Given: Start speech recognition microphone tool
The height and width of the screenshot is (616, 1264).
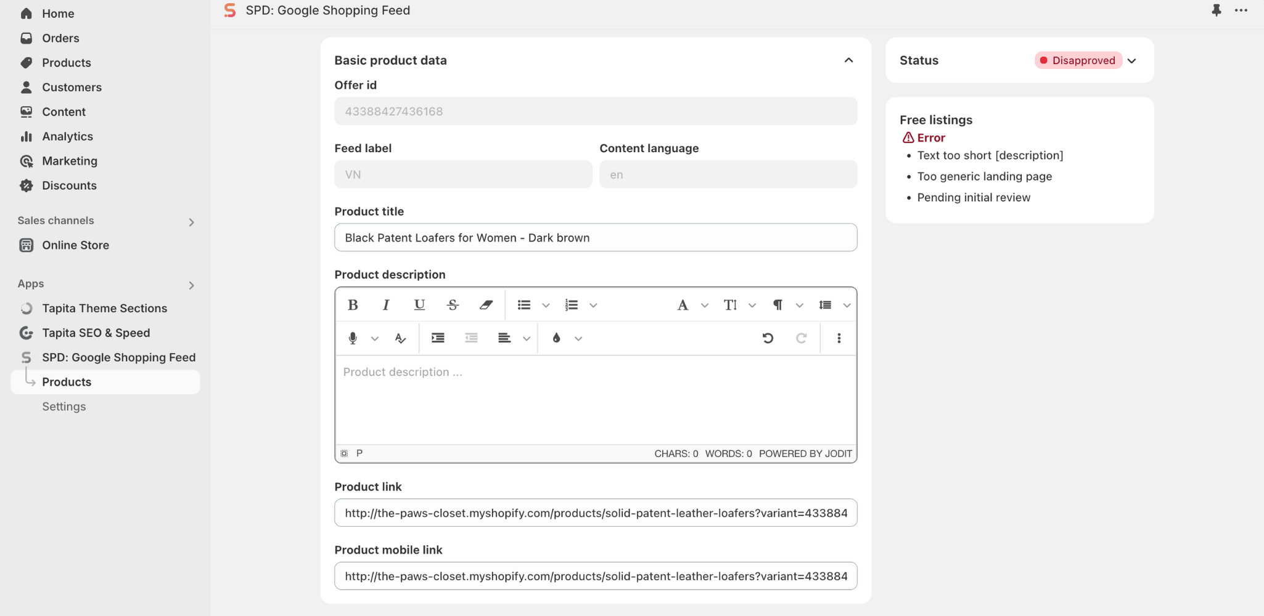Looking at the screenshot, I should pos(353,338).
